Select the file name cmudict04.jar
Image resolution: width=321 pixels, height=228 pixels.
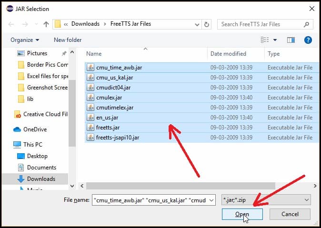(113, 88)
